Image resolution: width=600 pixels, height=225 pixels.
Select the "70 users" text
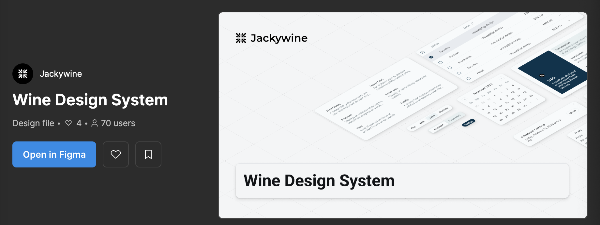point(118,123)
